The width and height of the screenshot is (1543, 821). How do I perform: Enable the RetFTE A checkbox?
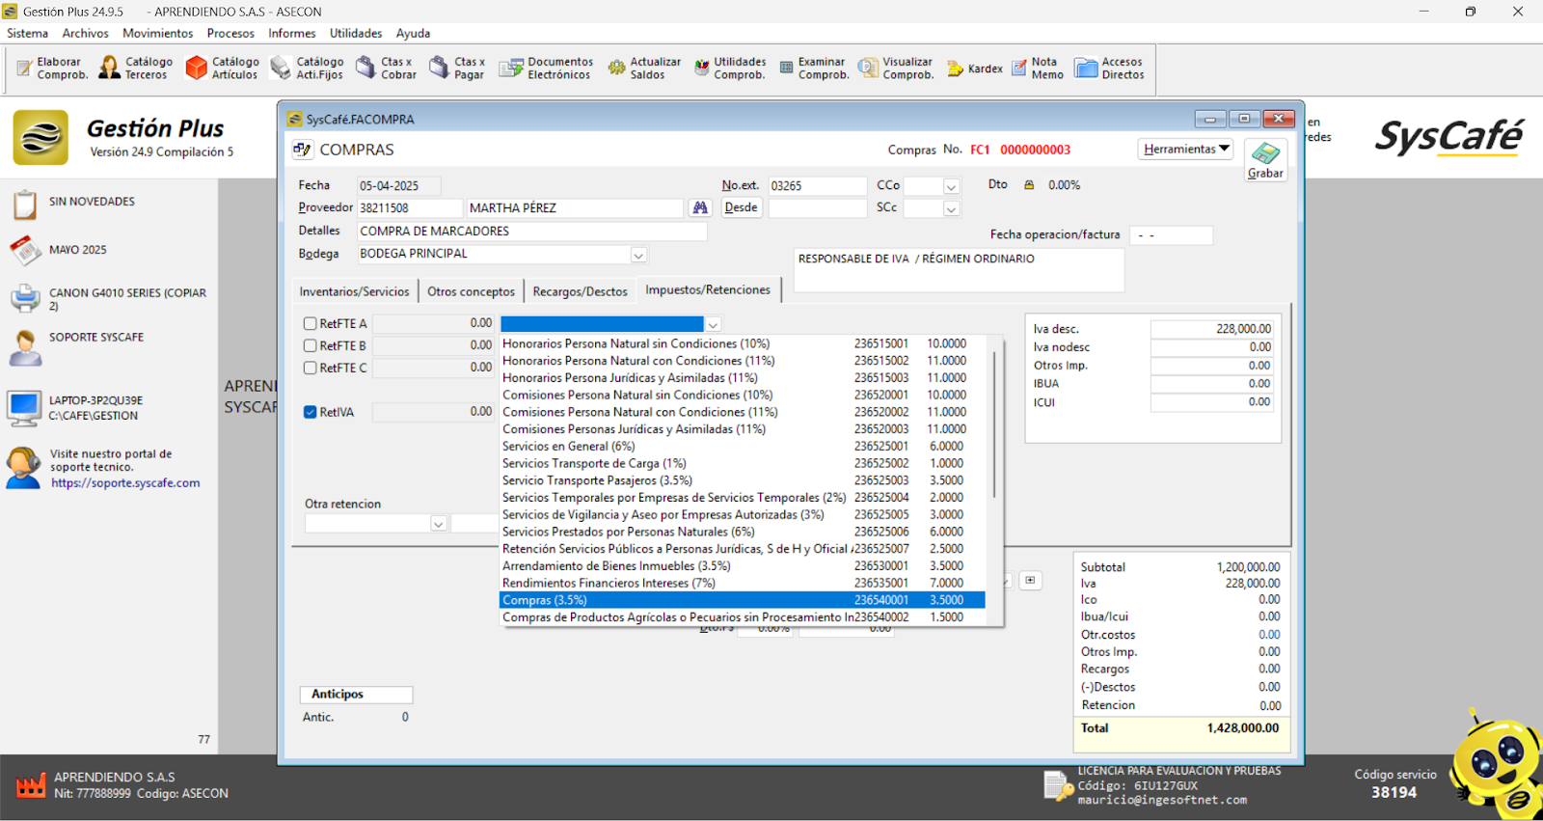311,324
